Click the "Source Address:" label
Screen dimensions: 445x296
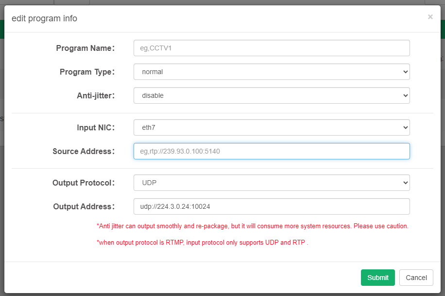84,151
